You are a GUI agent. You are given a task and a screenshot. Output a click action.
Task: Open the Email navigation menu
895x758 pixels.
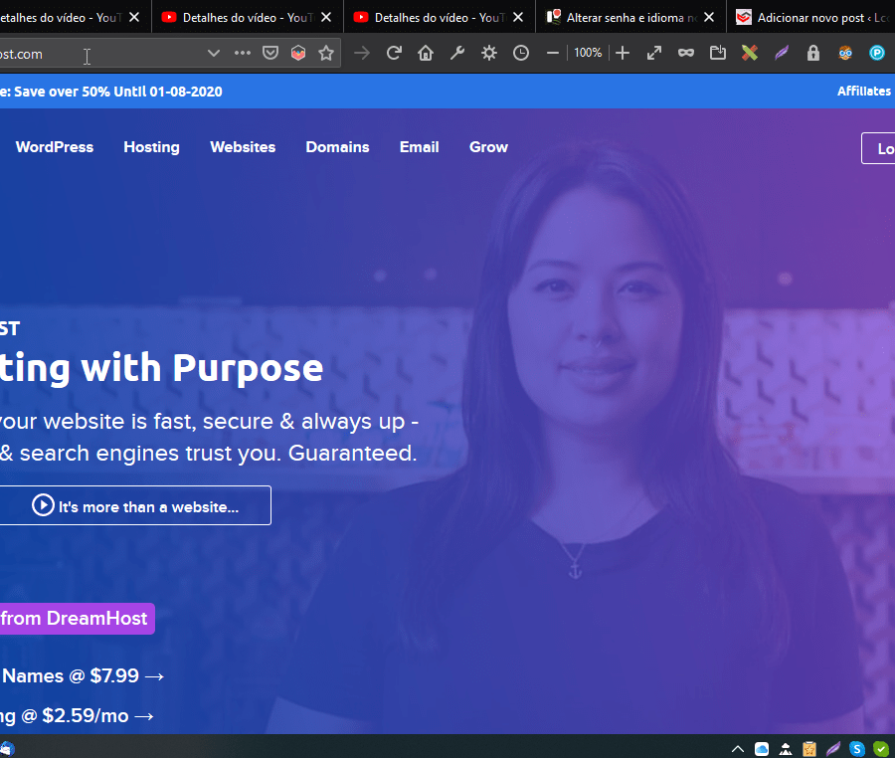click(x=419, y=147)
